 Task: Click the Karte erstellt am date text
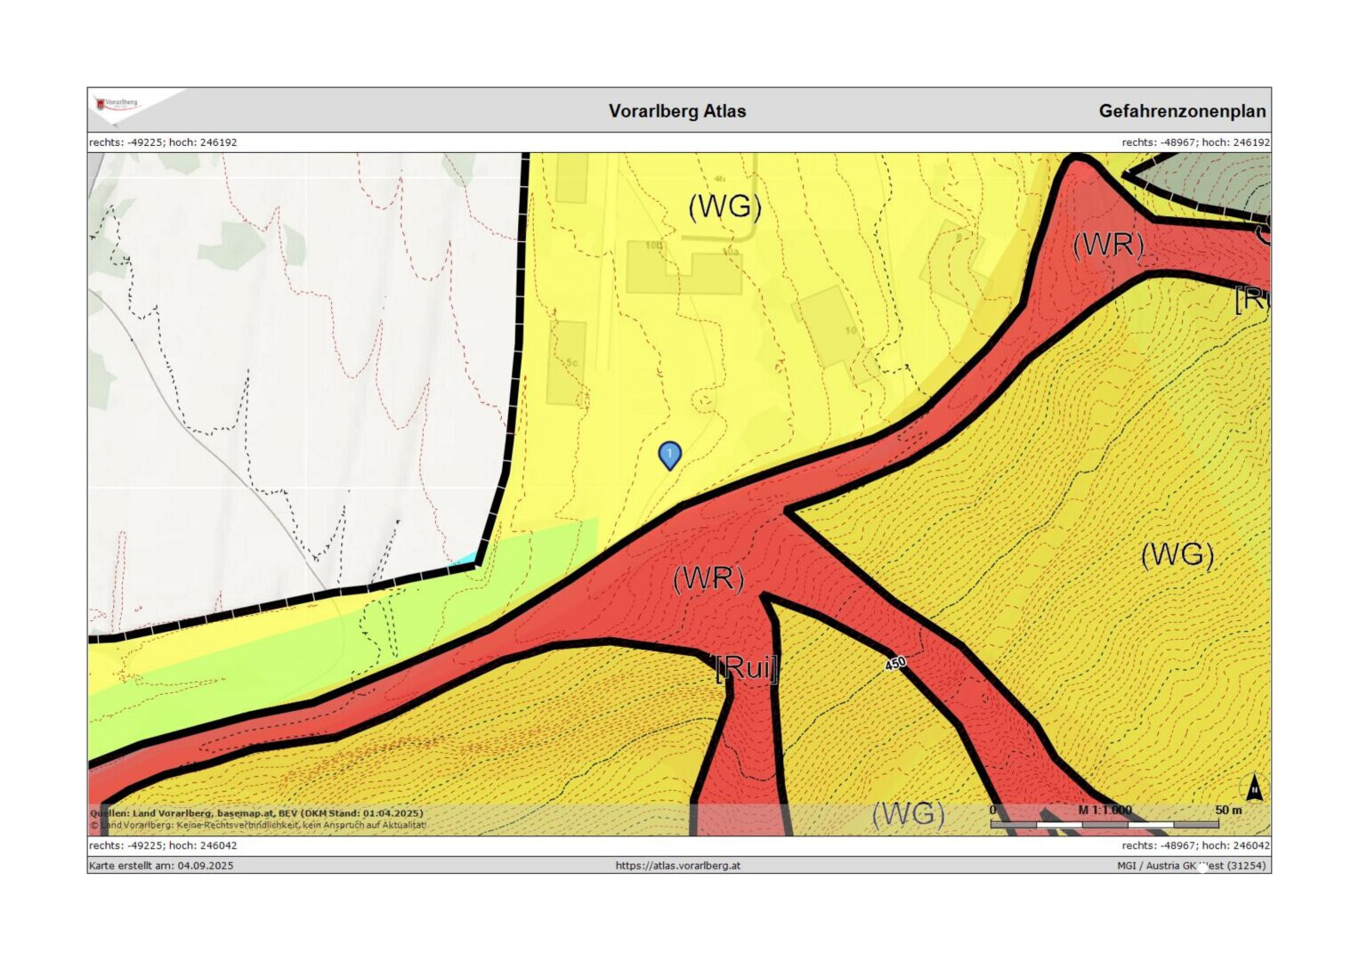161,865
